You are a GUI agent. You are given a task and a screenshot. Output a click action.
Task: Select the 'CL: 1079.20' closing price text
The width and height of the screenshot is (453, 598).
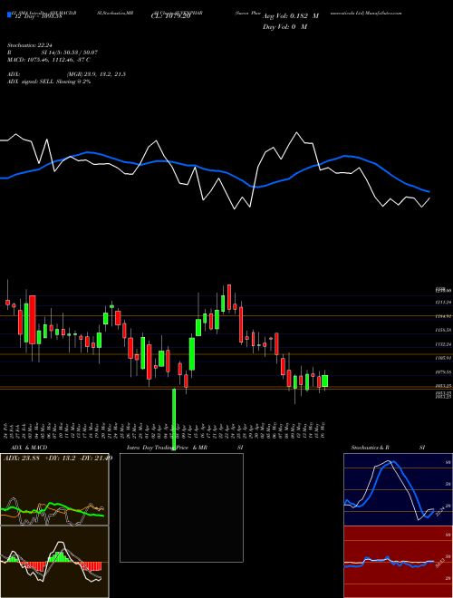[173, 17]
